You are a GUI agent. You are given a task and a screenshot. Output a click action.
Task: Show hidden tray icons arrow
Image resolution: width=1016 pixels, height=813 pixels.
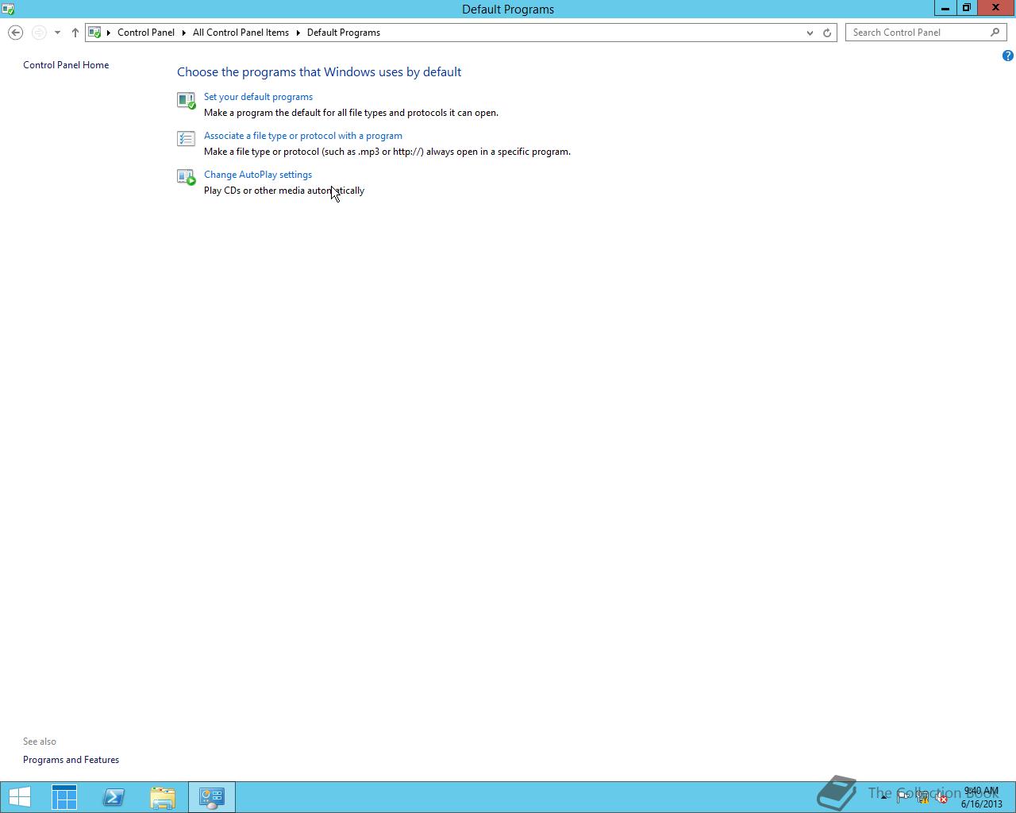click(883, 797)
